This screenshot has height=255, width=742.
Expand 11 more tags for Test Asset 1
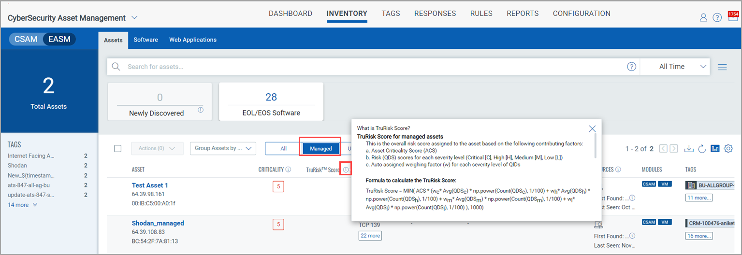698,198
